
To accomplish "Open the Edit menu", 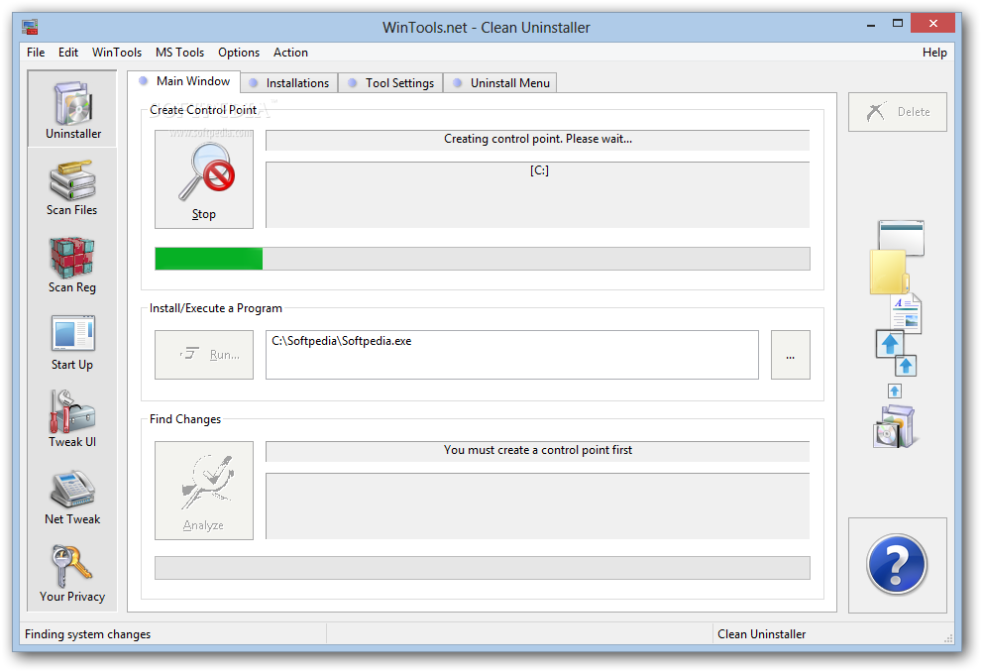I will (68, 53).
